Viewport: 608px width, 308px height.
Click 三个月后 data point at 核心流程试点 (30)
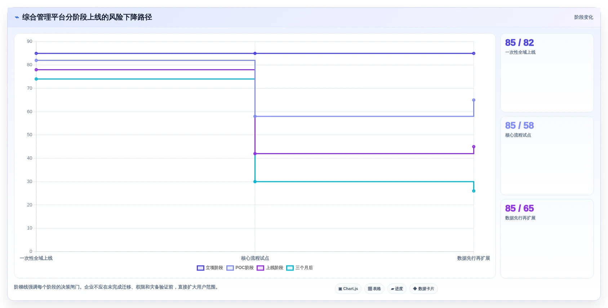255,182
